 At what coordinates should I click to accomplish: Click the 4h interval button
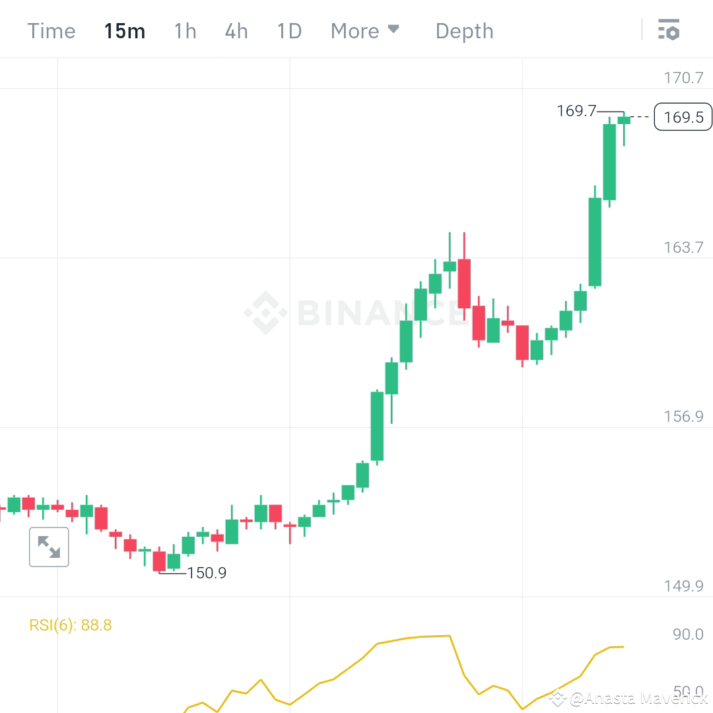click(236, 30)
